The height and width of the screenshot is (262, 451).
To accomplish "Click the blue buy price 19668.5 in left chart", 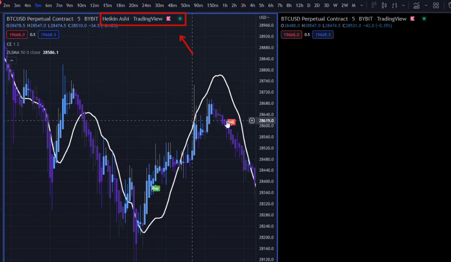I will 49,34.
